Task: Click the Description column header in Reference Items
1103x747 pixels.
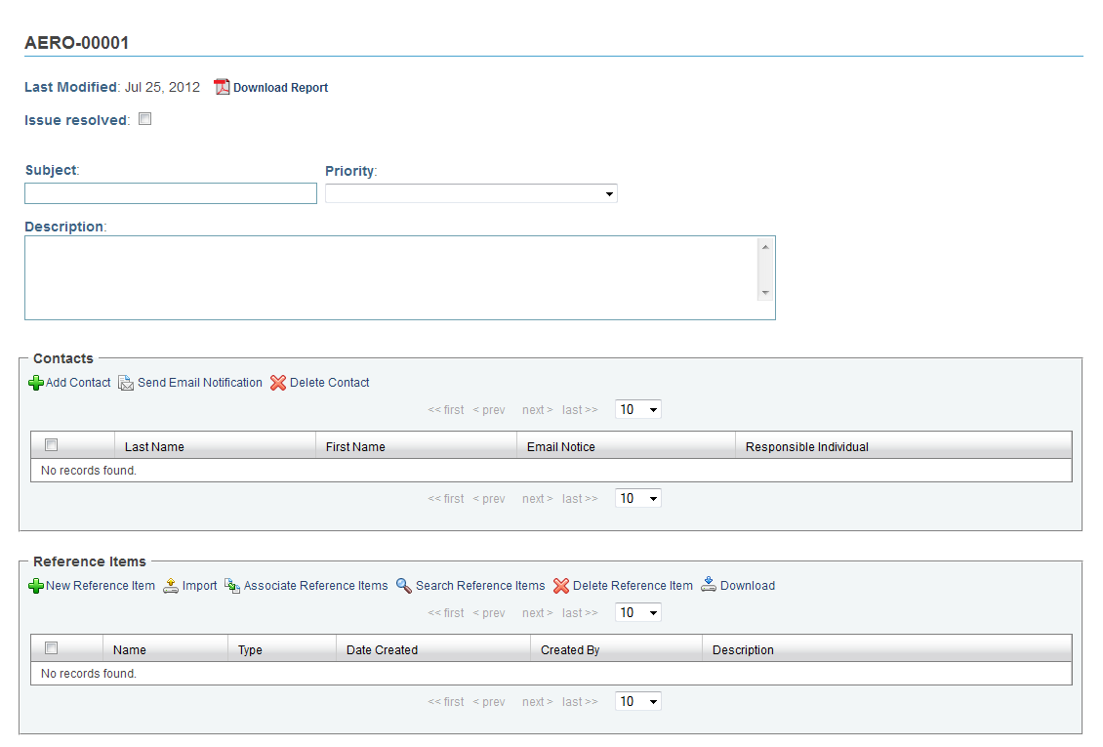Action: point(887,650)
